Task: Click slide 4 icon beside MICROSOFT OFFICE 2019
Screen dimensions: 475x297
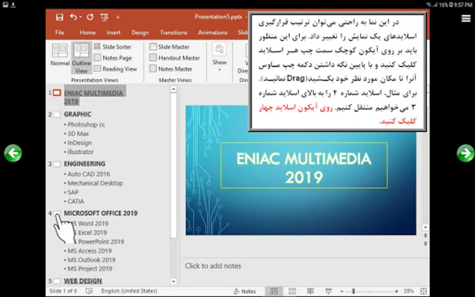Action: click(x=57, y=214)
